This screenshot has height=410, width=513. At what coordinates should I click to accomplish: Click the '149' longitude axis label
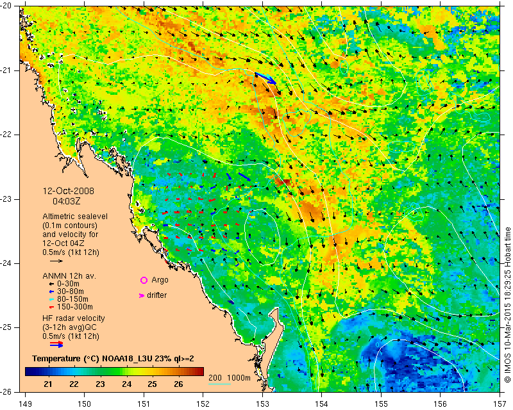25,404
